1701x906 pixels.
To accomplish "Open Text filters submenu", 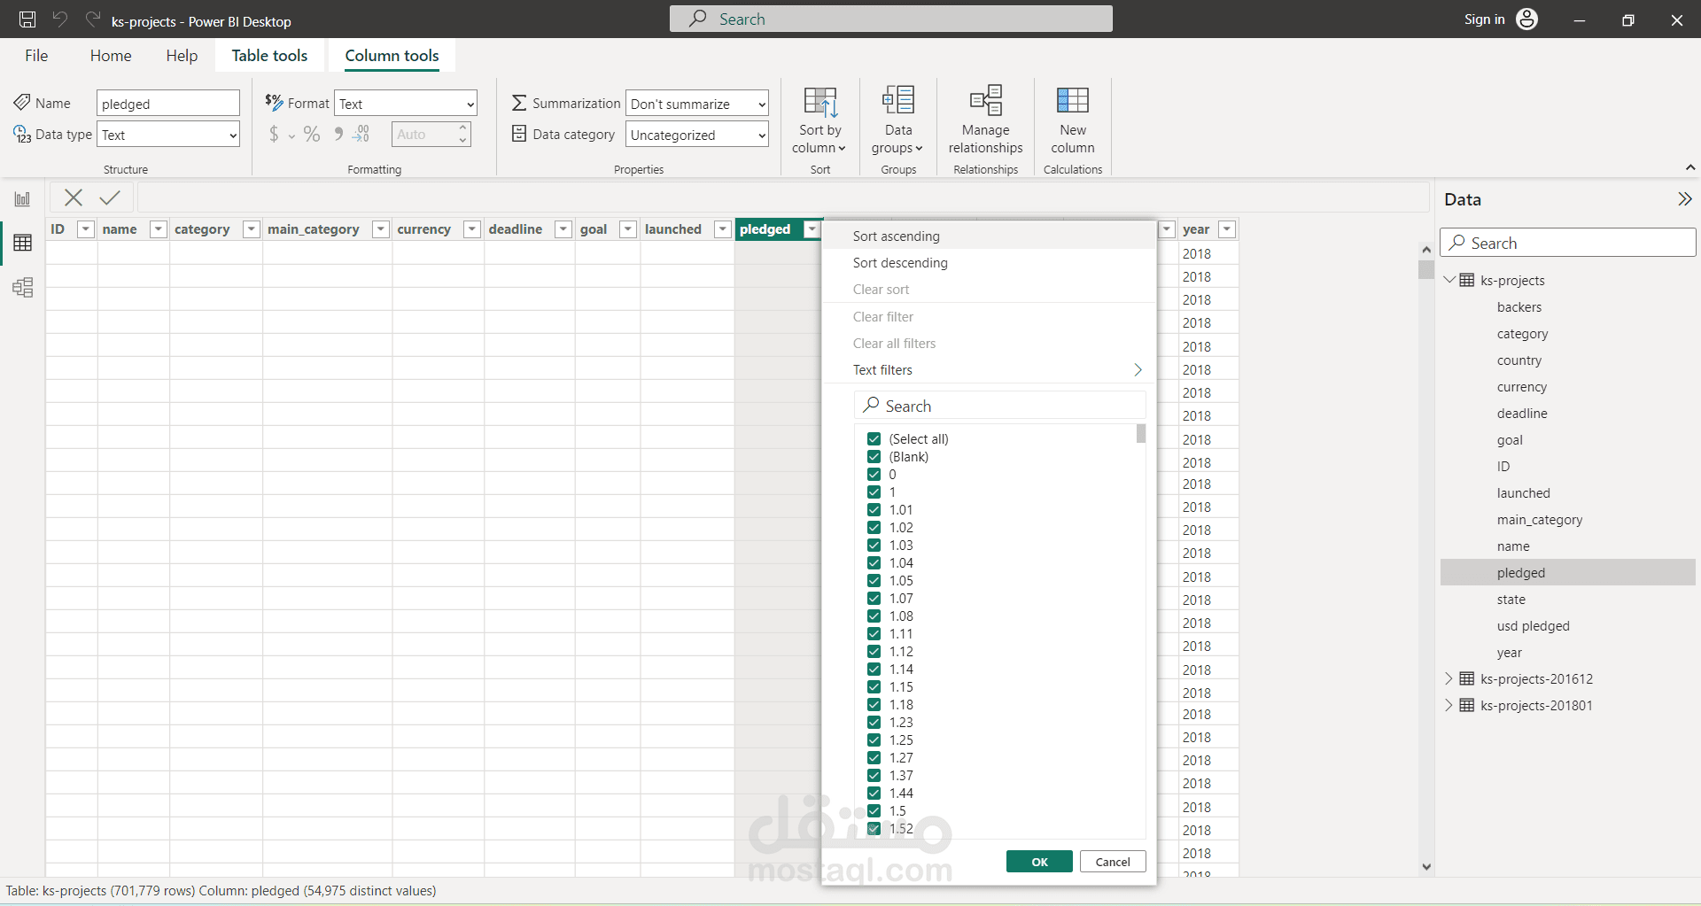I will click(x=990, y=370).
